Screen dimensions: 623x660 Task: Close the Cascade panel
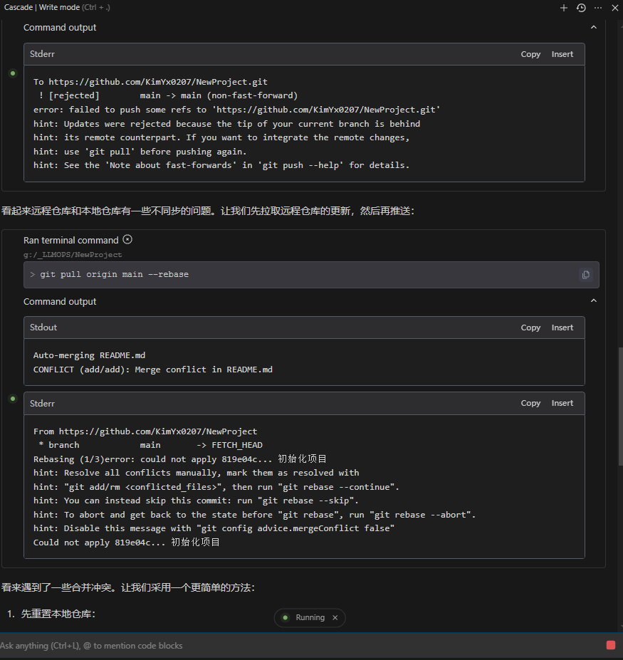click(x=615, y=8)
